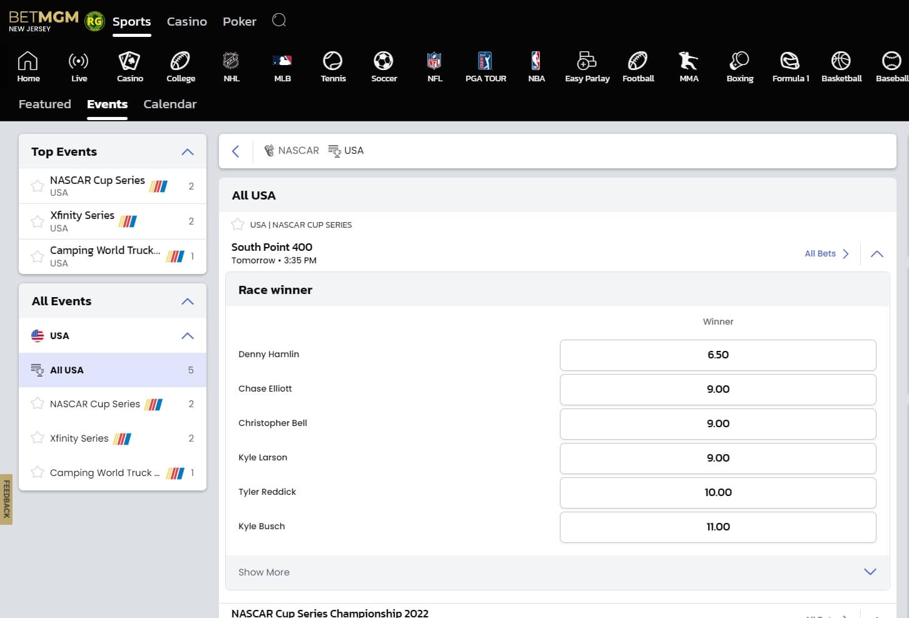The width and height of the screenshot is (909, 618).
Task: Open the Calendar tab
Action: 170,104
